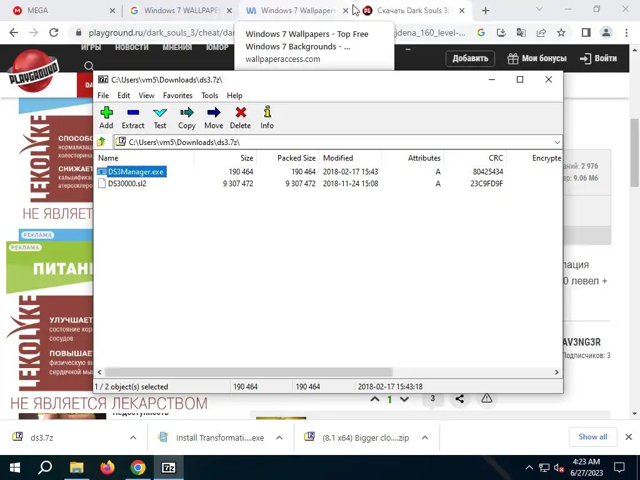Open Chrome three-dot menu
The height and width of the screenshot is (480, 640).
click(626, 32)
